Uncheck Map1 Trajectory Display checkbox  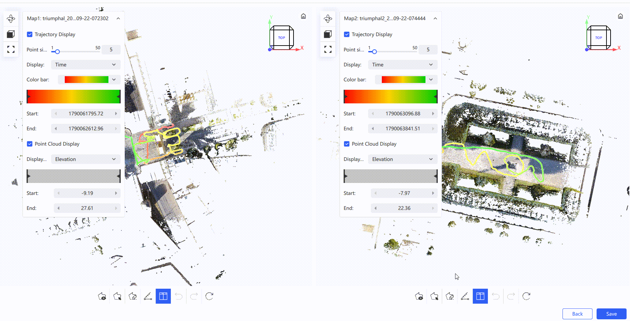click(30, 34)
